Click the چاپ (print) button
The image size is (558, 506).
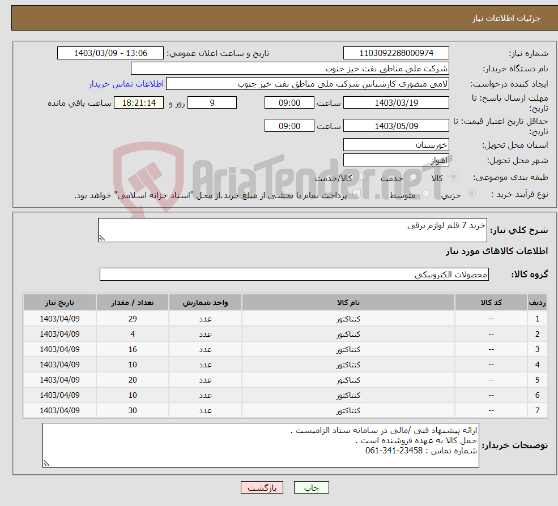[x=312, y=487]
